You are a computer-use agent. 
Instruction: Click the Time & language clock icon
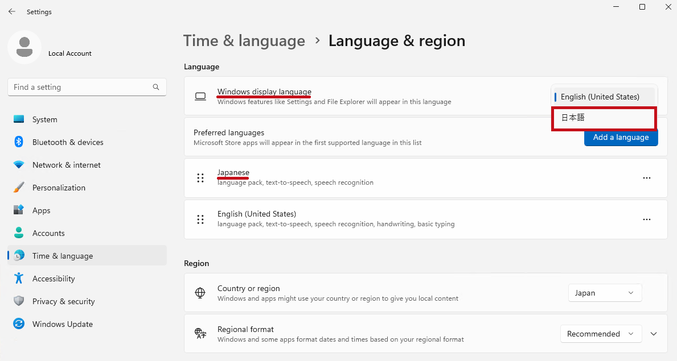tap(19, 256)
